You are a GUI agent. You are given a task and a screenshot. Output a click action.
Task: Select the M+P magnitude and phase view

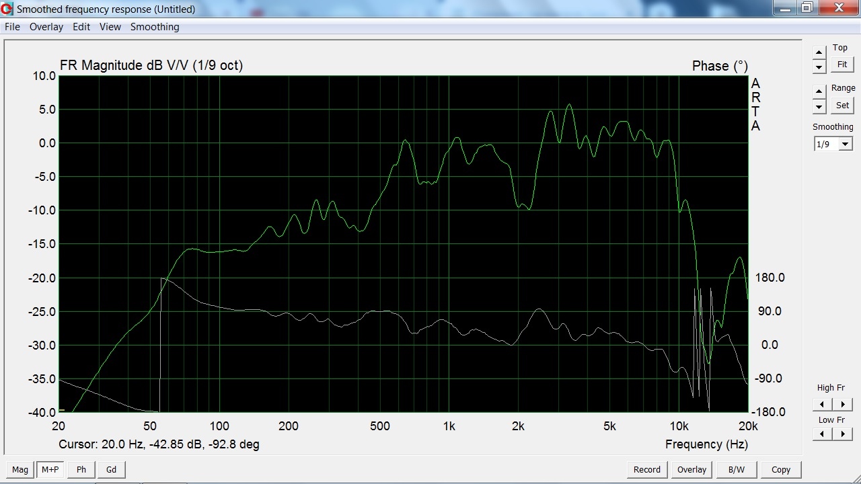click(x=50, y=470)
